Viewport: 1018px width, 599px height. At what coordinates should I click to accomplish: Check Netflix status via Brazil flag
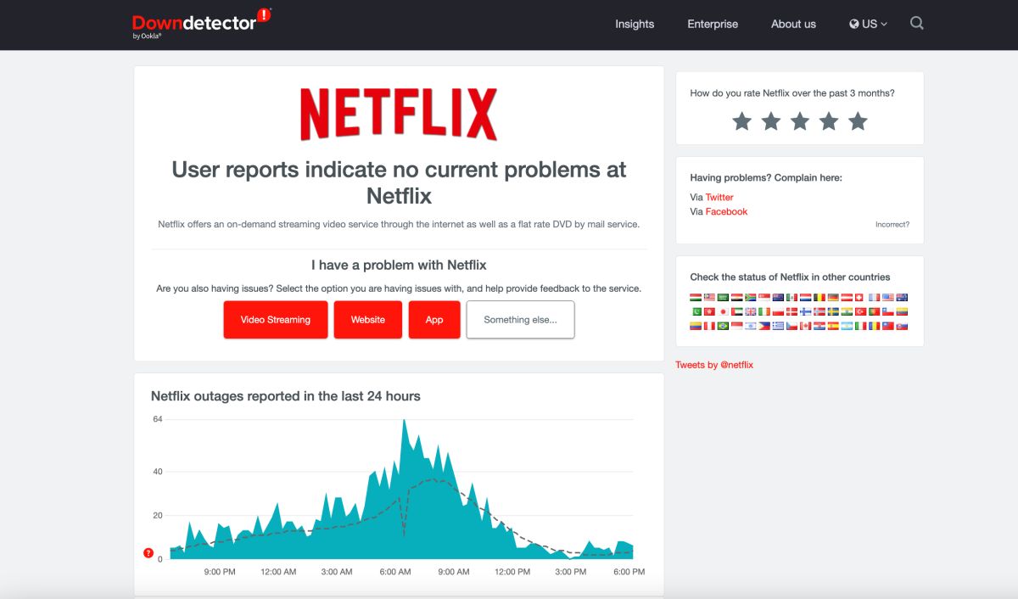(723, 326)
